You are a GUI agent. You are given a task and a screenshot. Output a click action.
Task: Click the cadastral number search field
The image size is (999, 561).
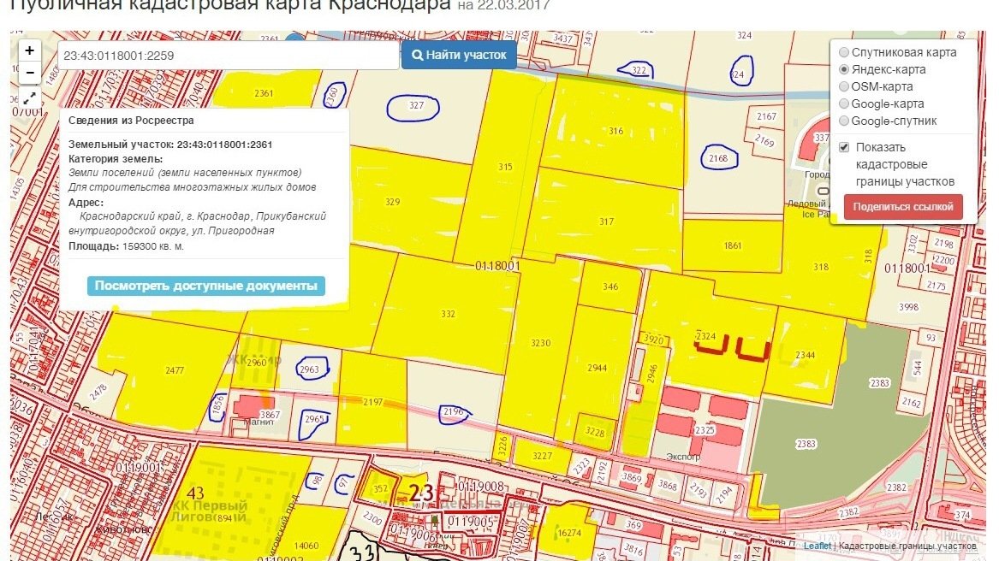tap(228, 56)
